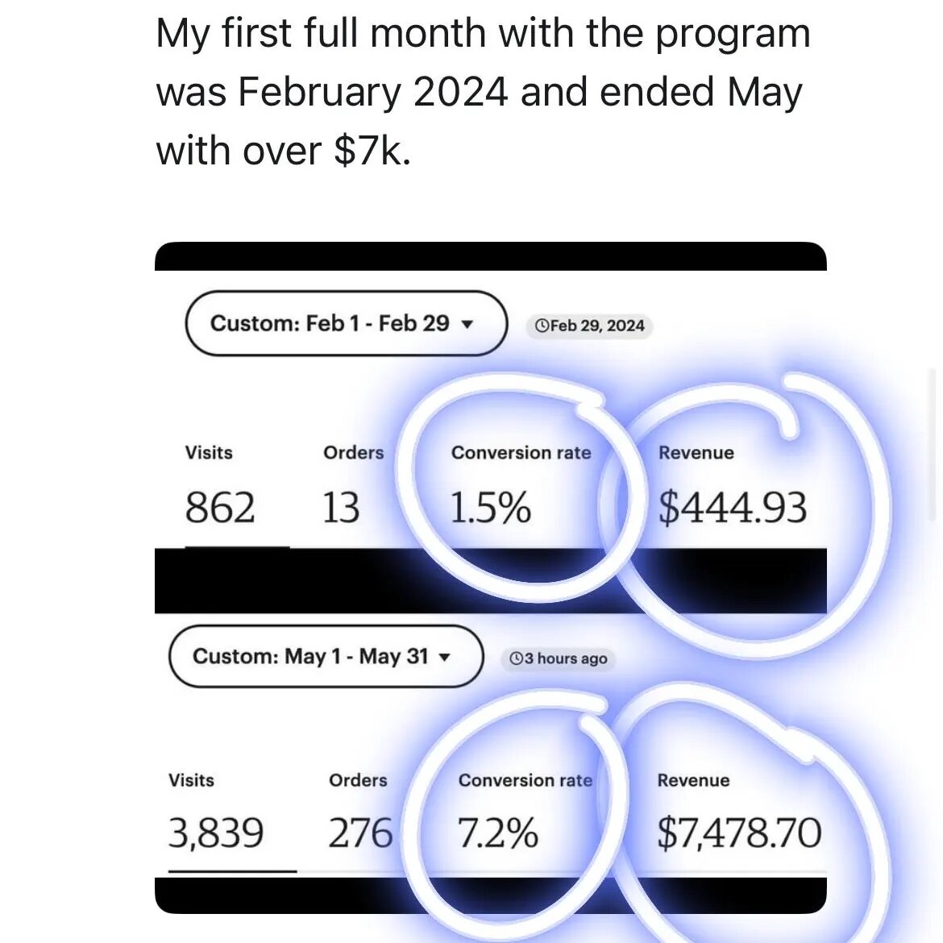Click the Feb 29, 2024 timestamp text
This screenshot has height=943, width=943.
[597, 326]
